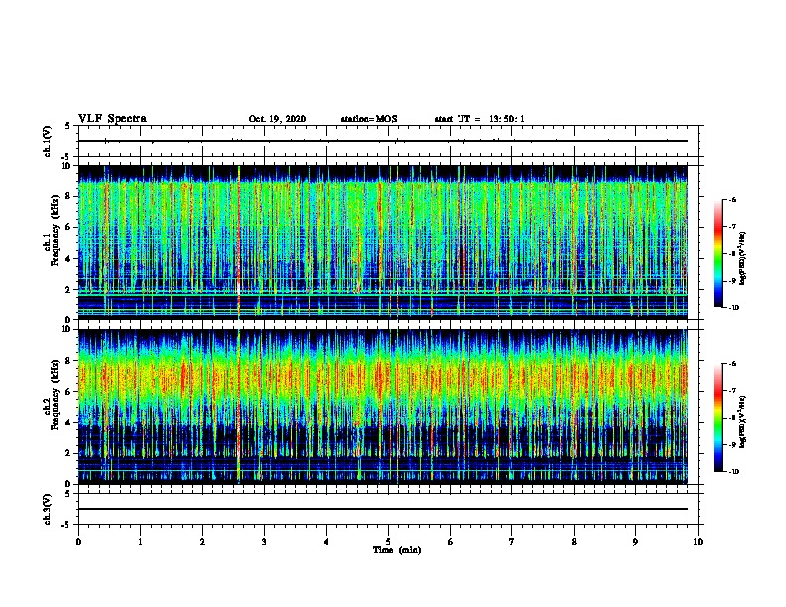Screen dimensions: 786x607
Task: Click time axis tick label "3"
Action: point(264,542)
